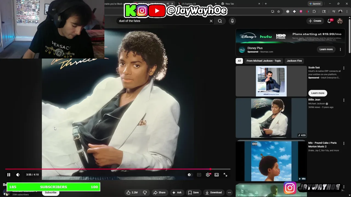The image size is (351, 197).
Task: Like the video with 2.2M likes
Action: [x=132, y=192]
